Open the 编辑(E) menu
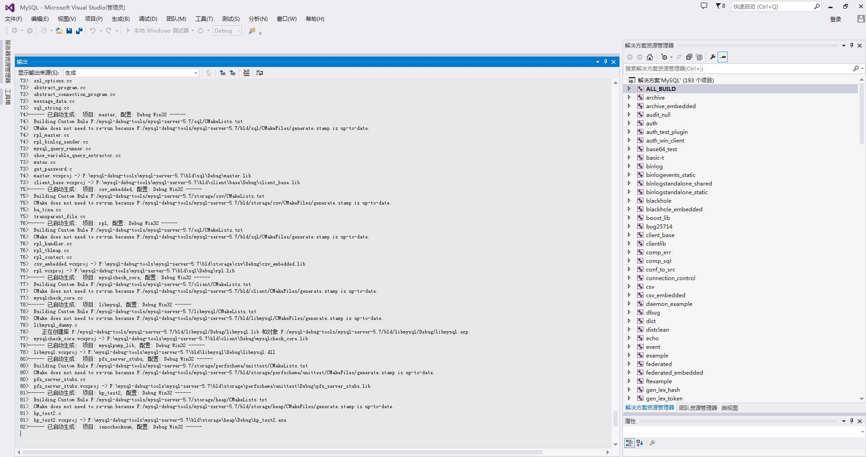This screenshot has width=866, height=457. [x=40, y=19]
